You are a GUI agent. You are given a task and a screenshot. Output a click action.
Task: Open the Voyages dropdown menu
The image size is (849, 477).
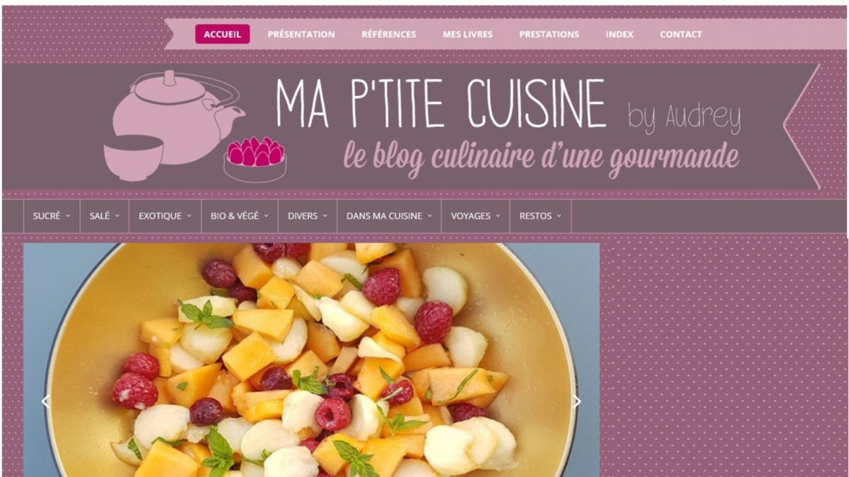(x=475, y=216)
